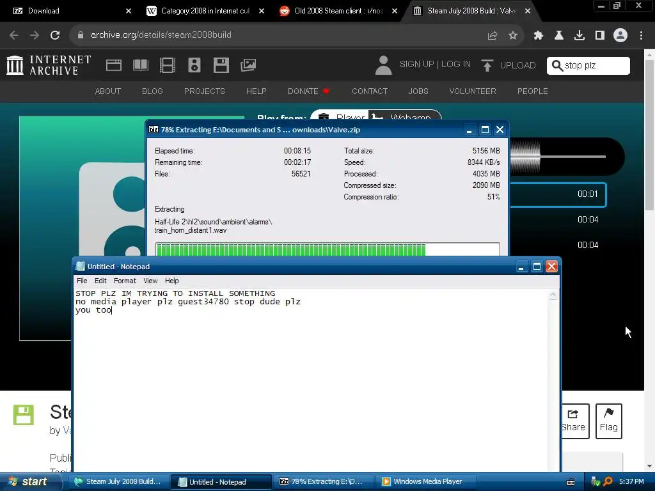Open the Web archive icon
The height and width of the screenshot is (491, 655).
[x=114, y=65]
